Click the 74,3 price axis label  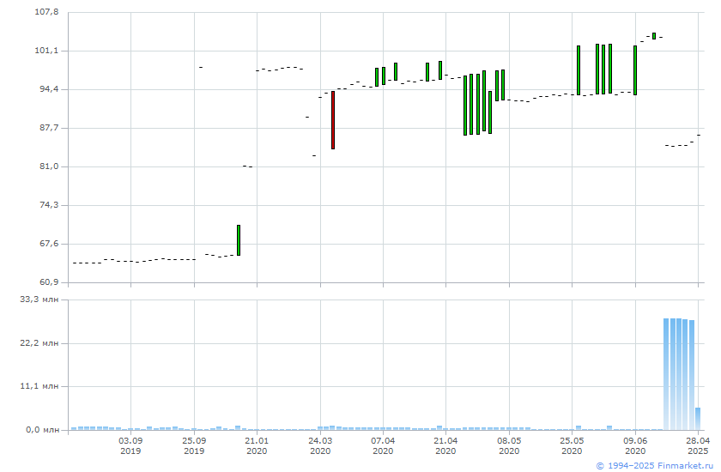(x=47, y=205)
